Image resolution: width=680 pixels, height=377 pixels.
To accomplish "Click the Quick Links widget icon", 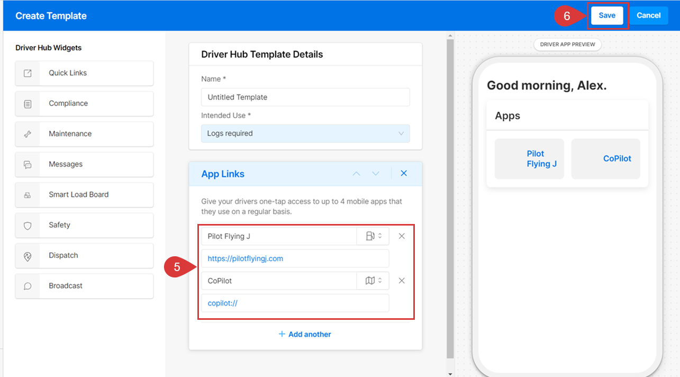I will pyautogui.click(x=28, y=73).
